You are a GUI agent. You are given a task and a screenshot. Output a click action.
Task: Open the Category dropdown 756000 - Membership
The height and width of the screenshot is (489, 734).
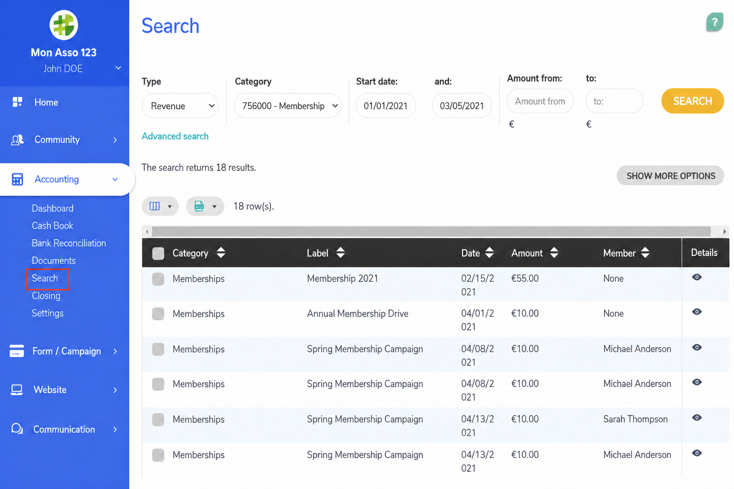[288, 106]
